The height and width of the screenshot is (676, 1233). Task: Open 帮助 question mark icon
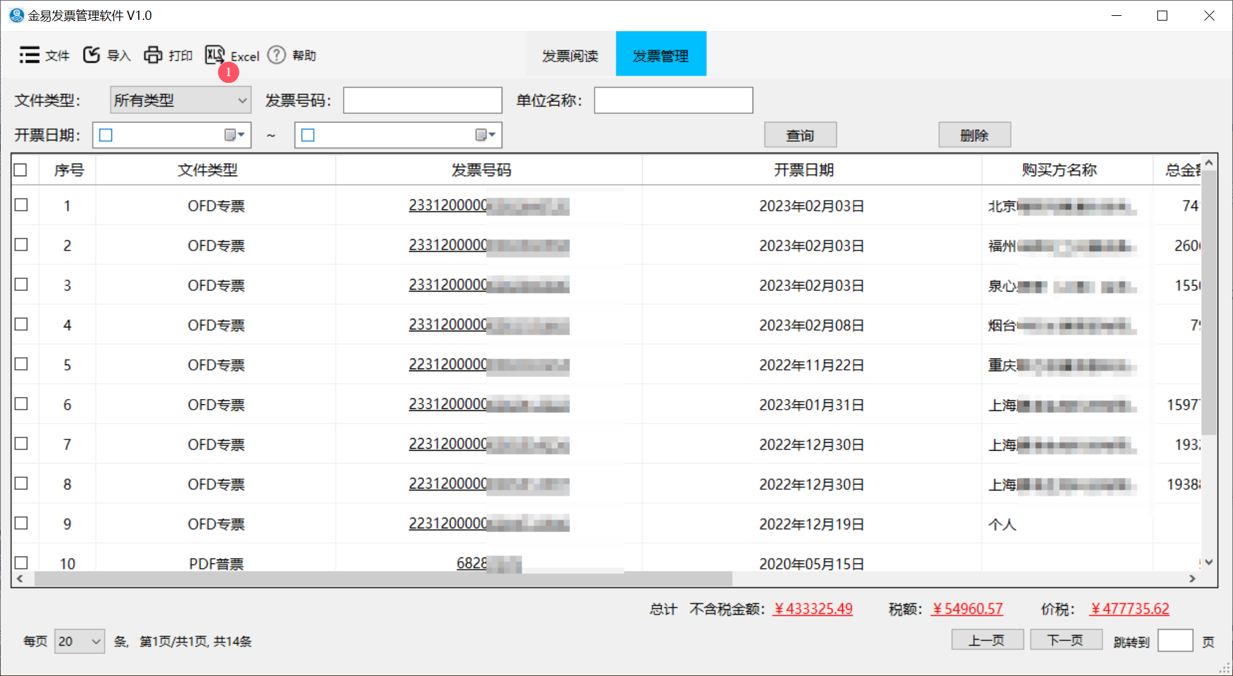277,55
